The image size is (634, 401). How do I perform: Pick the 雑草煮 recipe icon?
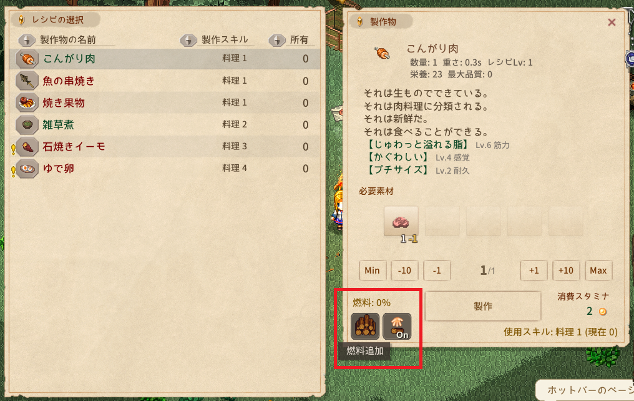(x=27, y=125)
